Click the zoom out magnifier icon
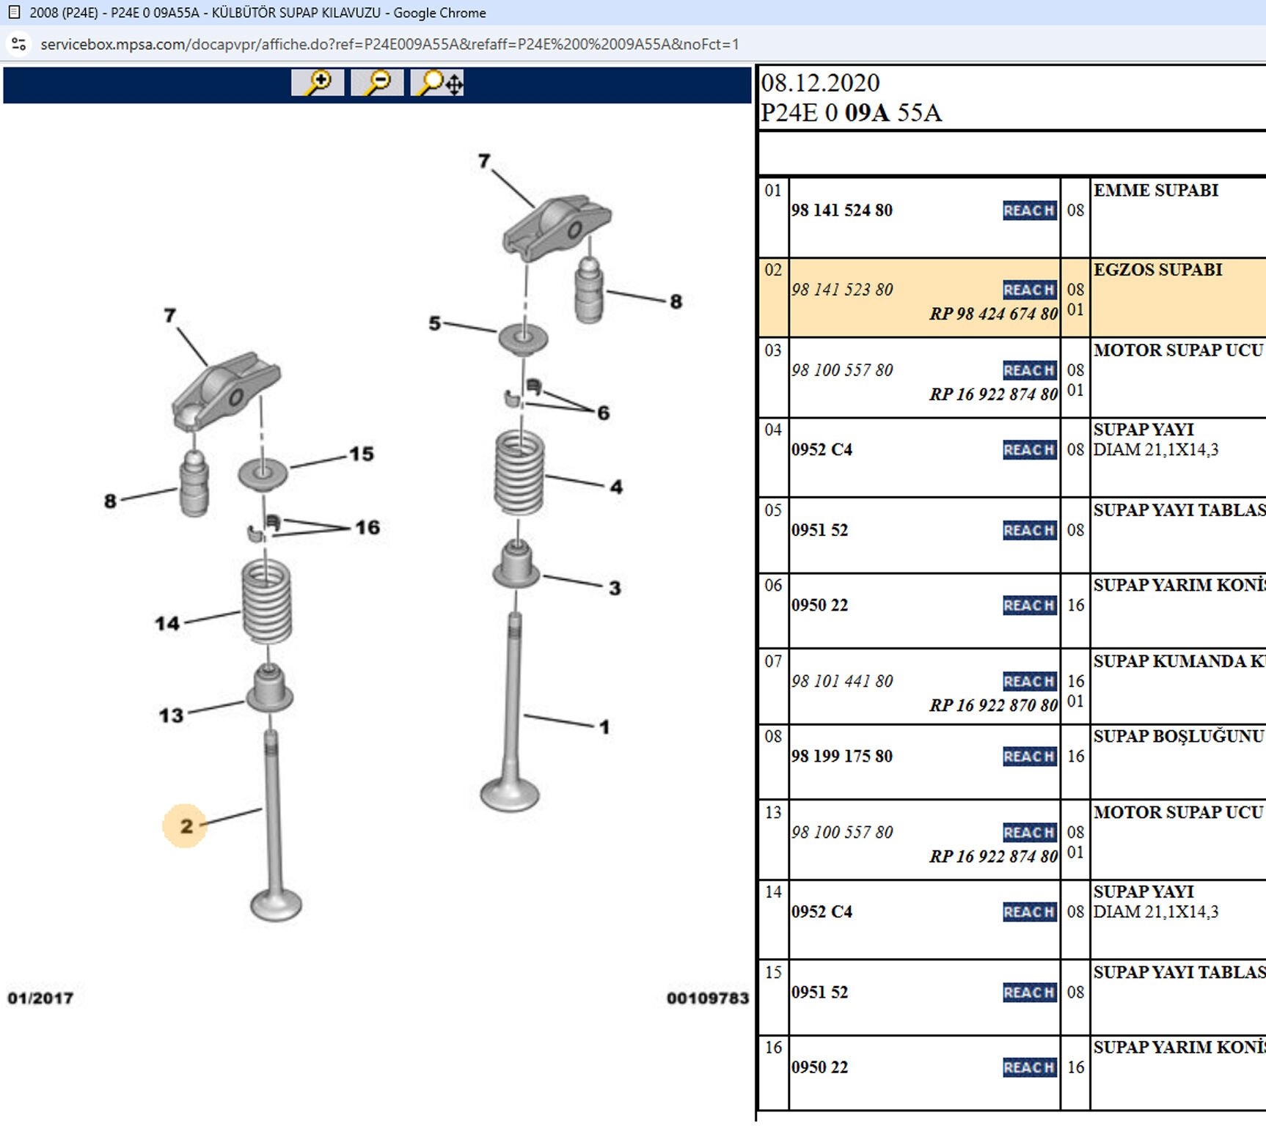The width and height of the screenshot is (1266, 1126). [377, 82]
